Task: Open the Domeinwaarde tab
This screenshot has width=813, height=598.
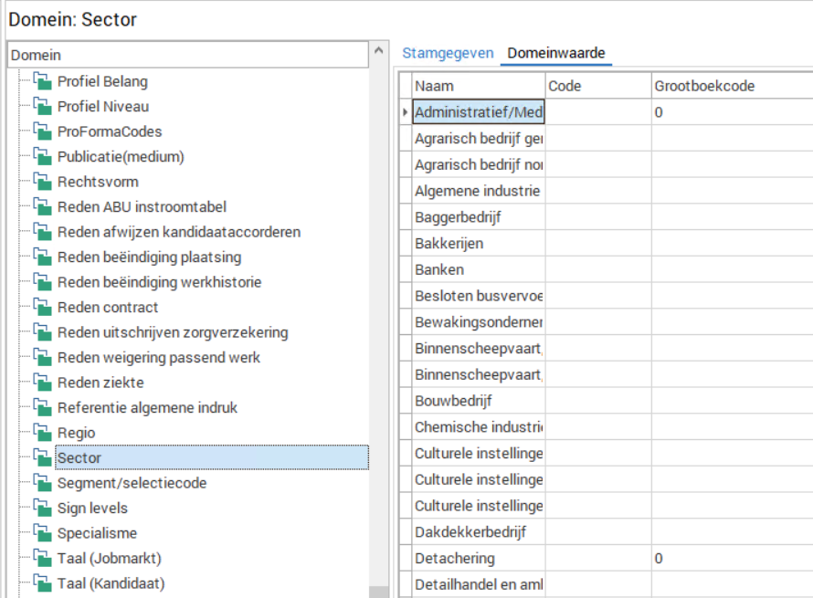Action: [x=556, y=53]
